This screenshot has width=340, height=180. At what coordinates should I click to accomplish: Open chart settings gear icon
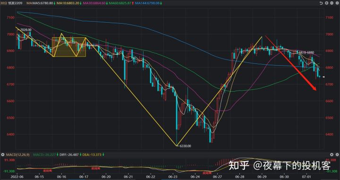[x=337, y=3]
